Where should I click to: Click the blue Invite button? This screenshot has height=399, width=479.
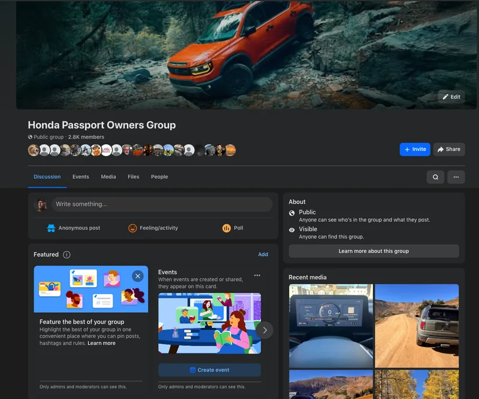pyautogui.click(x=415, y=150)
